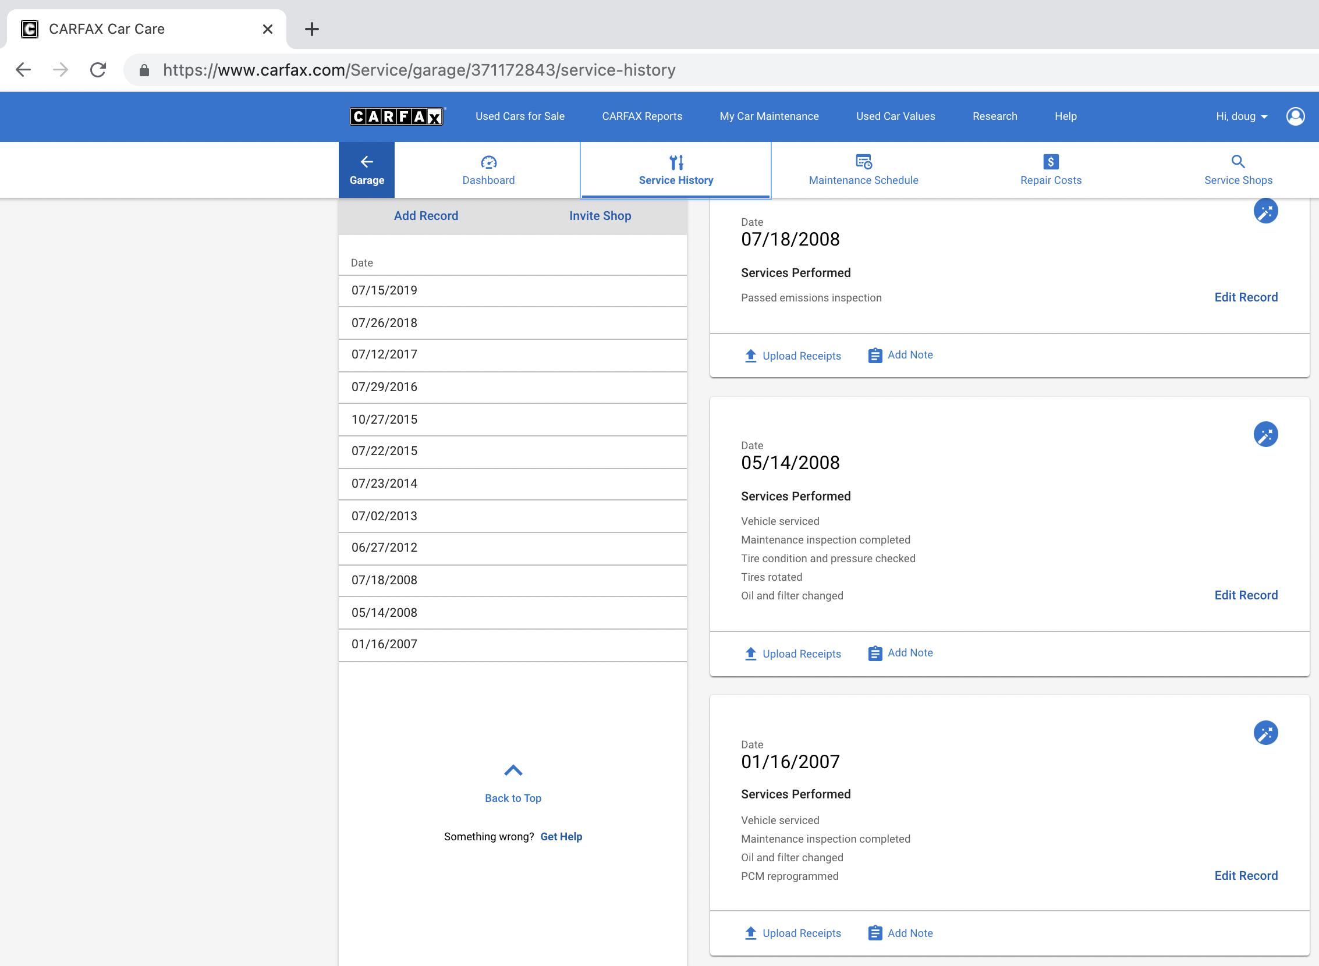This screenshot has width=1319, height=966.
Task: Click the padlock site security icon
Action: [144, 71]
